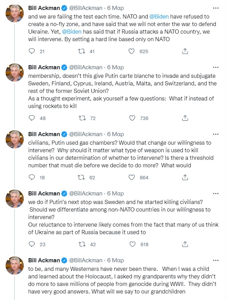Like the tweet with 625 likes
The height and width of the screenshot is (300, 228).
point(132,51)
